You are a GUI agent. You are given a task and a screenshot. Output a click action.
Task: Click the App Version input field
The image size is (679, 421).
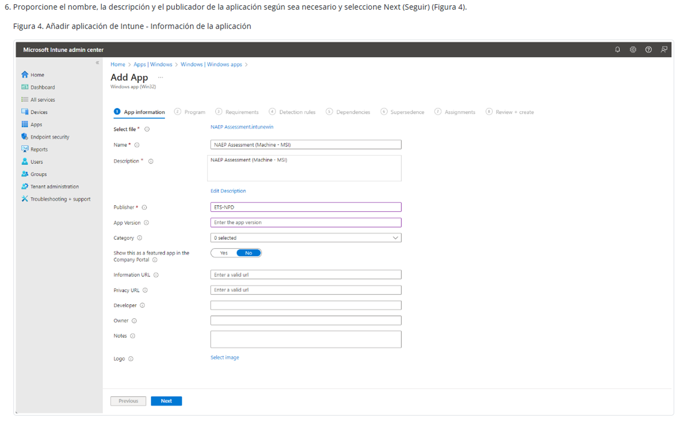point(306,223)
